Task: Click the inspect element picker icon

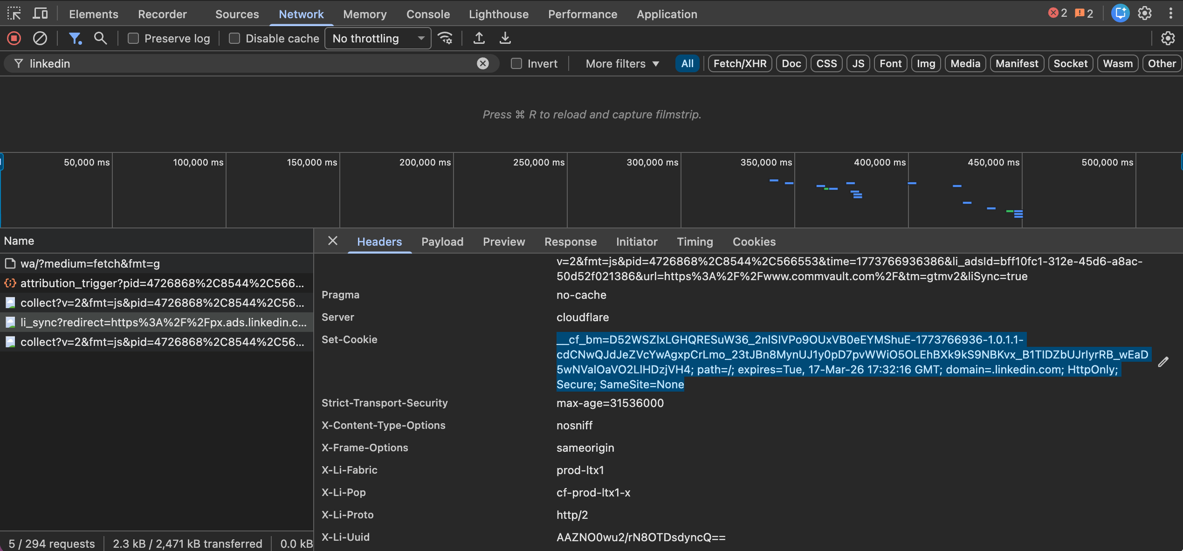Action: pos(14,14)
